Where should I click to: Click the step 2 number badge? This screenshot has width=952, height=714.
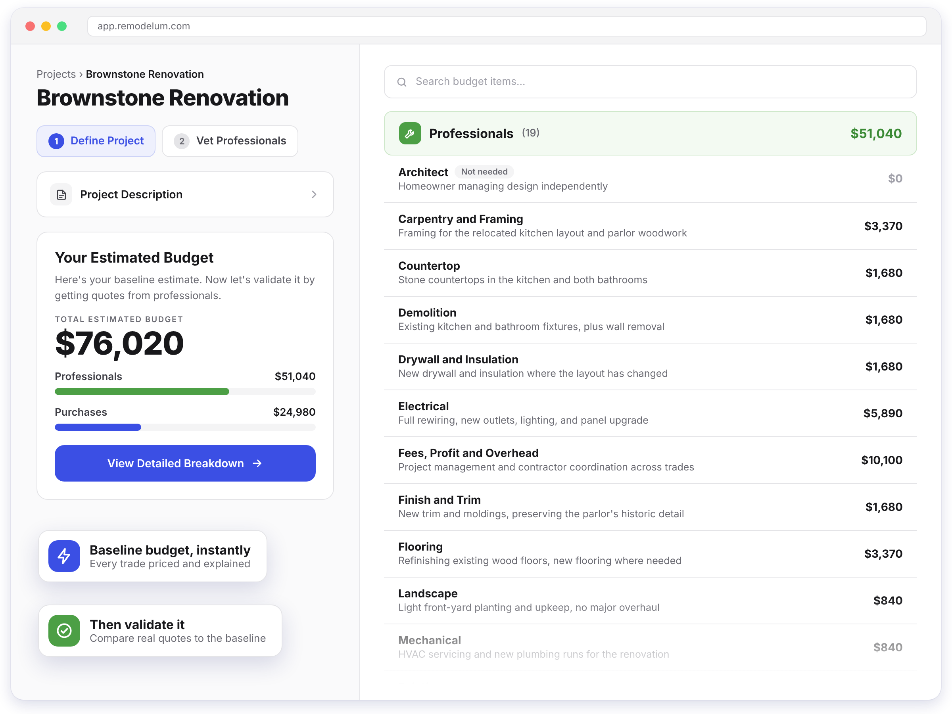(182, 141)
